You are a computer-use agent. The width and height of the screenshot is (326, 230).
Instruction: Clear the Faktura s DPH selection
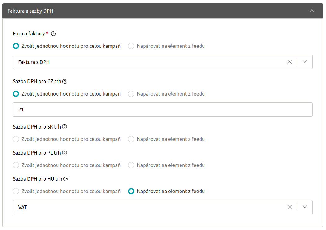290,62
